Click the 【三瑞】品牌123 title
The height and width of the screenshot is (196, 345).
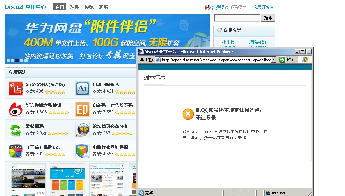tap(43, 147)
